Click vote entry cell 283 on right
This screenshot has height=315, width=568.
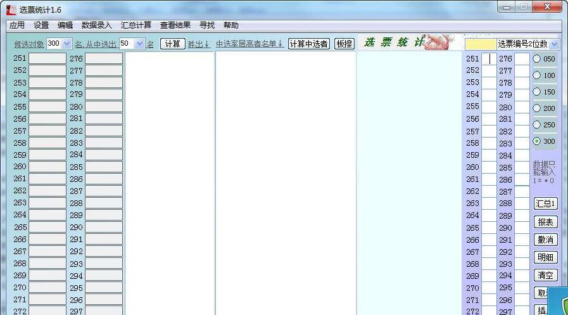click(x=522, y=143)
